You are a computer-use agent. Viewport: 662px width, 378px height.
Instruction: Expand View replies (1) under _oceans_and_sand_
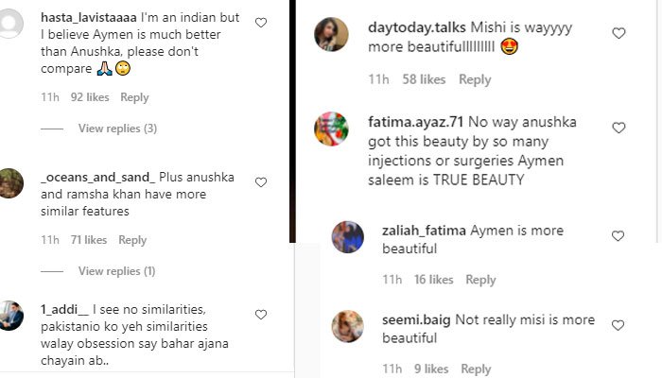[117, 271]
